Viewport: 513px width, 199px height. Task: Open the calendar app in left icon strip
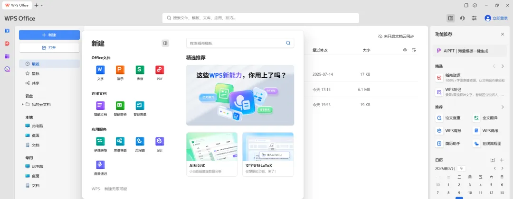[x=7, y=31]
